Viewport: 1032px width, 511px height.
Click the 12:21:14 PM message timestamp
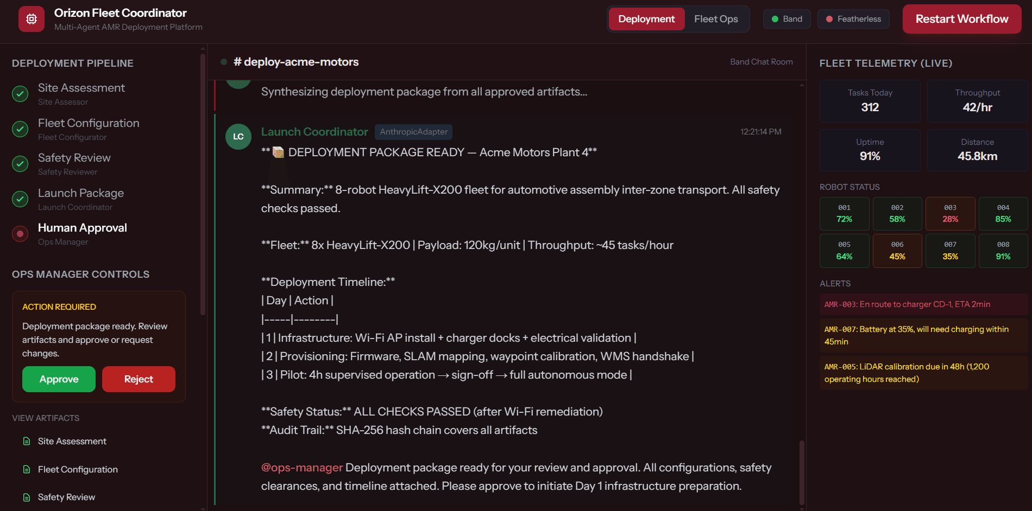(760, 132)
